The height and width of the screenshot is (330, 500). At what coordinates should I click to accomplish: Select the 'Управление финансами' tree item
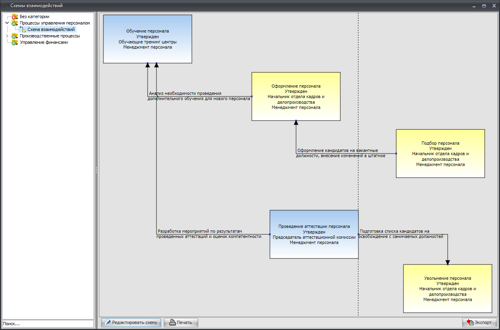pyautogui.click(x=44, y=43)
